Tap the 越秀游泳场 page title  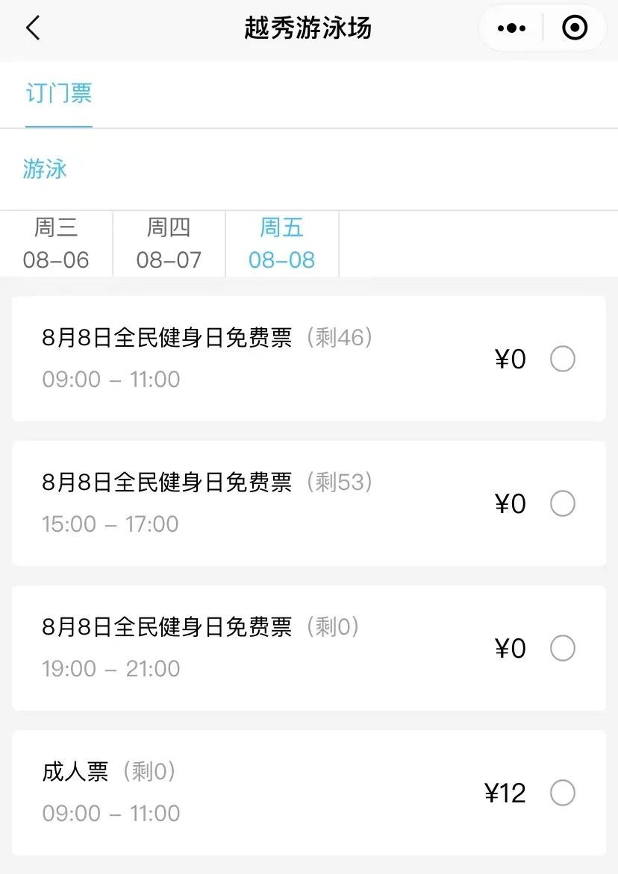tap(308, 28)
